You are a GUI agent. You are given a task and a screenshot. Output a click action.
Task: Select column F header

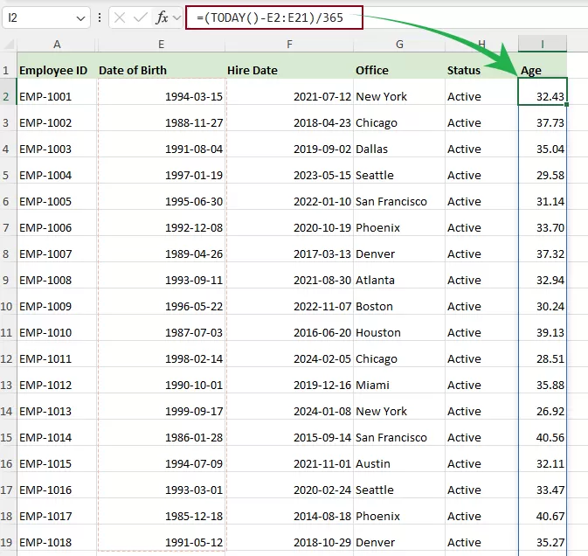click(x=289, y=45)
